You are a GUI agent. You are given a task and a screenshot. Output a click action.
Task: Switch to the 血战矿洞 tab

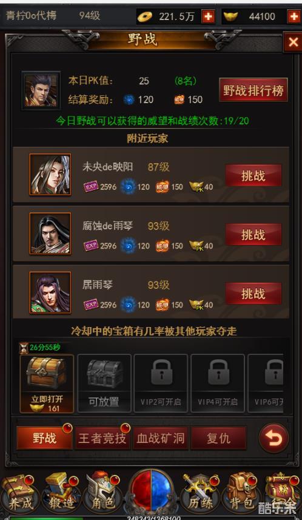tap(161, 438)
